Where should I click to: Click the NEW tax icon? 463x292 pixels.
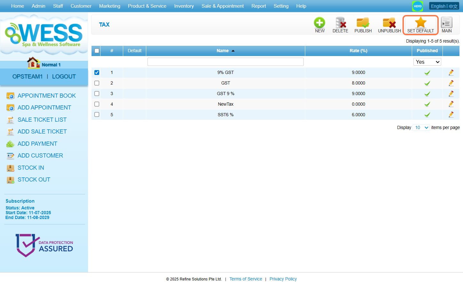point(319,23)
